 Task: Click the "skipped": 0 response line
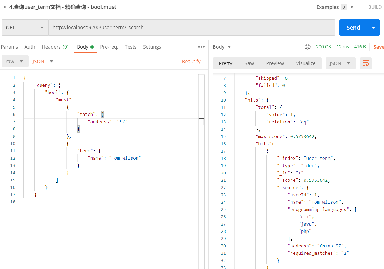[273, 78]
